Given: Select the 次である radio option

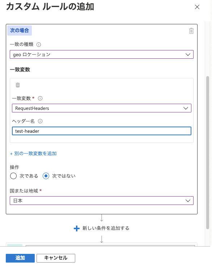Looking at the screenshot, I should (13, 176).
